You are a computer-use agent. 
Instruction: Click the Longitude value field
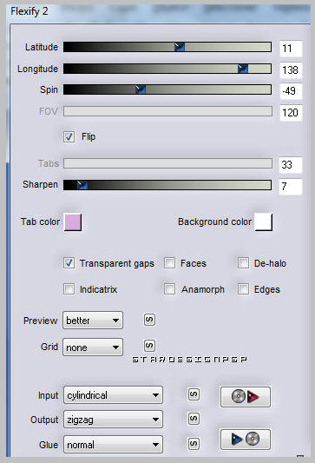coord(291,70)
